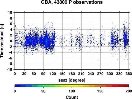Click the y-axis tick label 0
The height and width of the screenshot is (99, 132).
11,41
